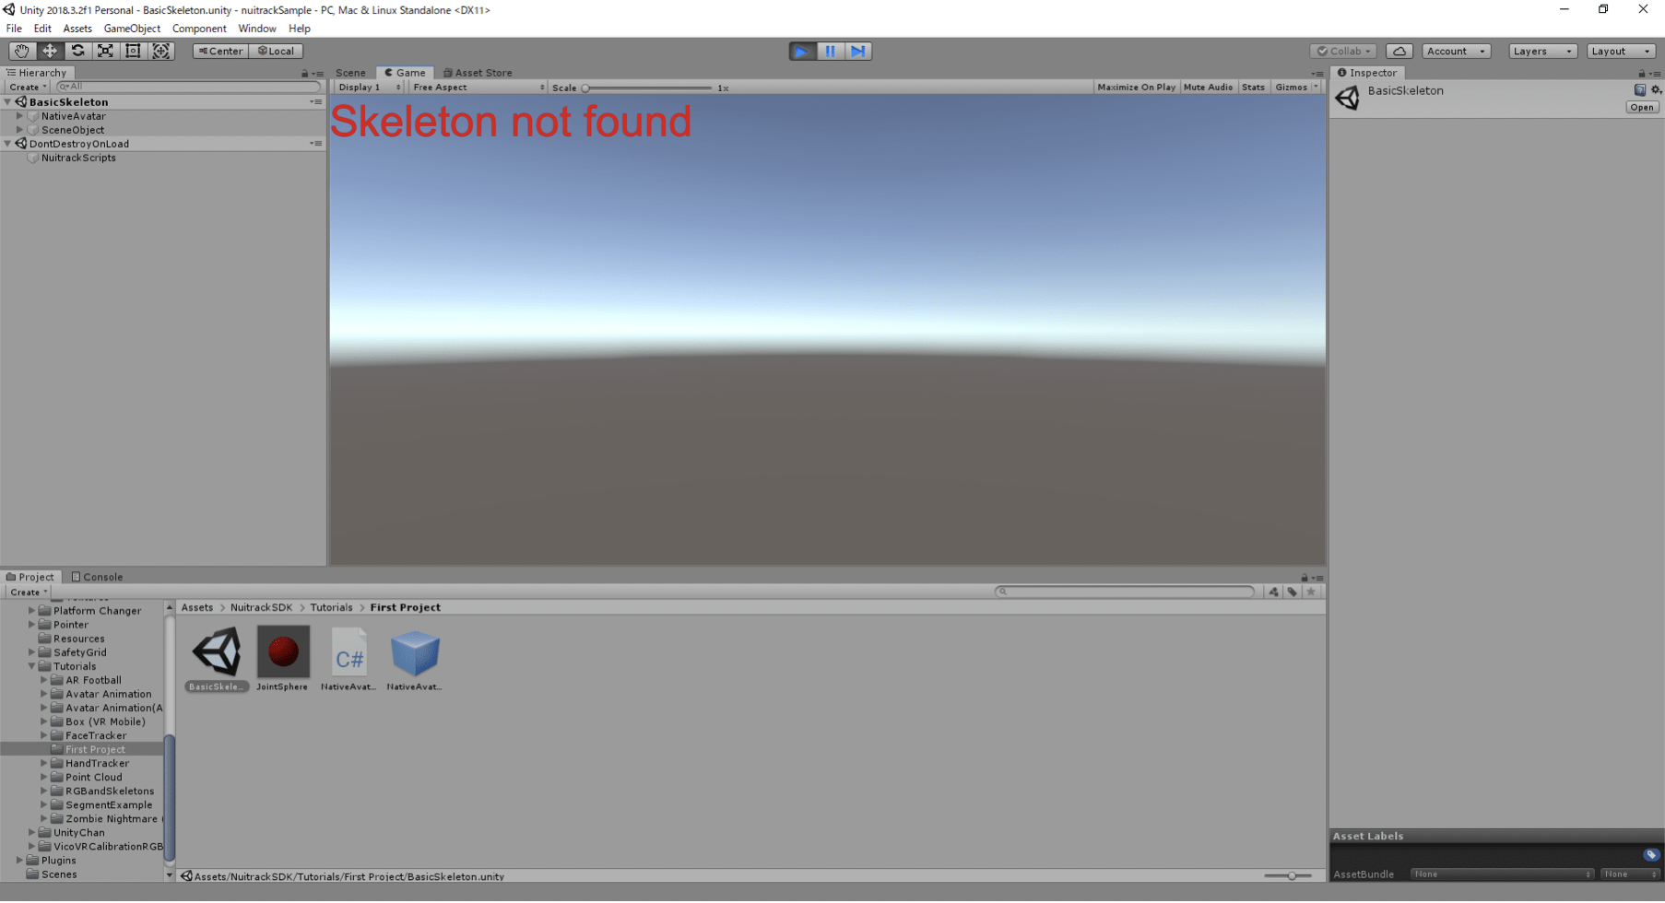Select the HandTracker folder
The height and width of the screenshot is (903, 1665).
point(97,764)
